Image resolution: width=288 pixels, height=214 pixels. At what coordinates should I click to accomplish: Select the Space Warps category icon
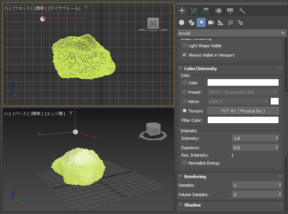pyautogui.click(x=230, y=22)
